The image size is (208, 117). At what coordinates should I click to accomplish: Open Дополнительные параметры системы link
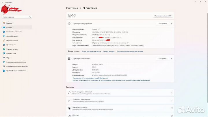(x=130, y=51)
